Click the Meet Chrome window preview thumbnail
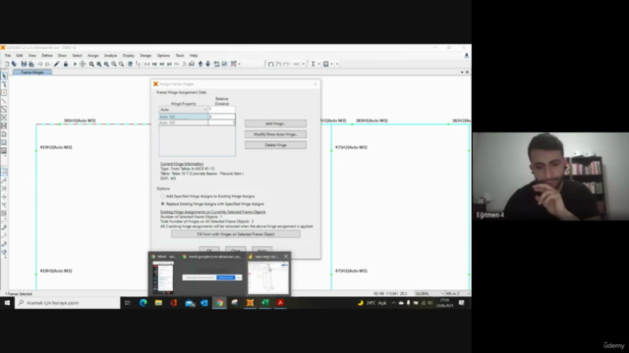Screen dimensions: 629x353 pos(163,277)
